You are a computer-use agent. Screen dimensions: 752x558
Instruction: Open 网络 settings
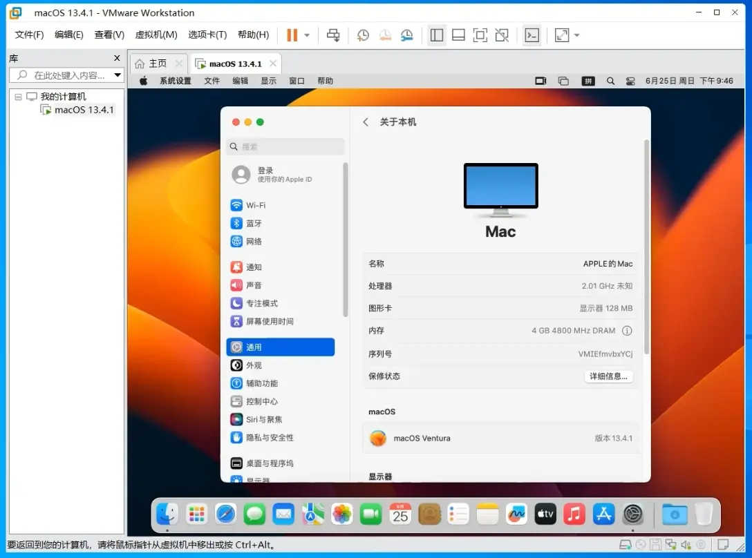[x=280, y=241]
